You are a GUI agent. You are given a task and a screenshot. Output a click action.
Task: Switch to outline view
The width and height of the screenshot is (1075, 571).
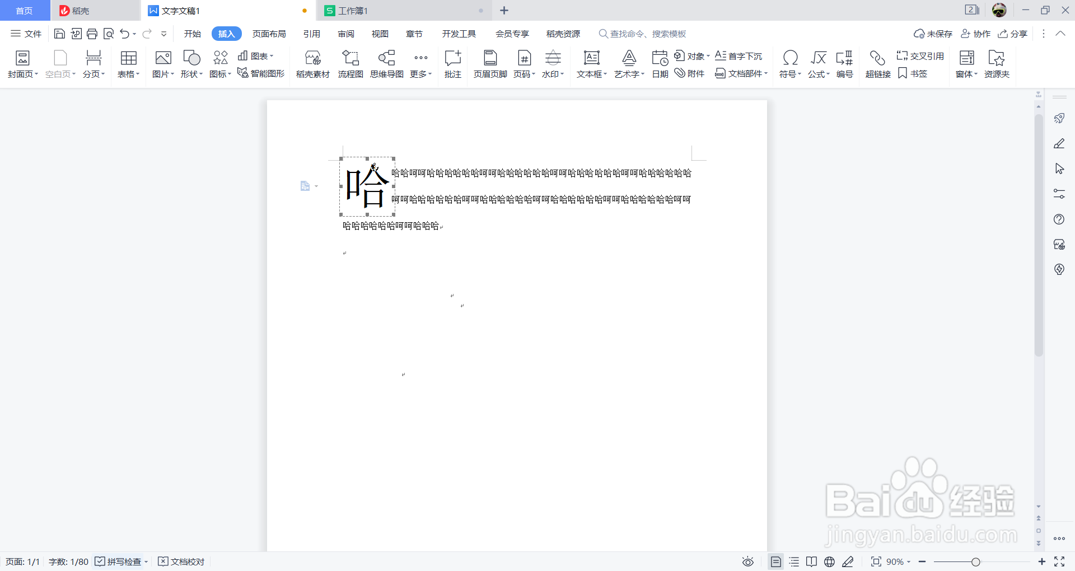(794, 561)
